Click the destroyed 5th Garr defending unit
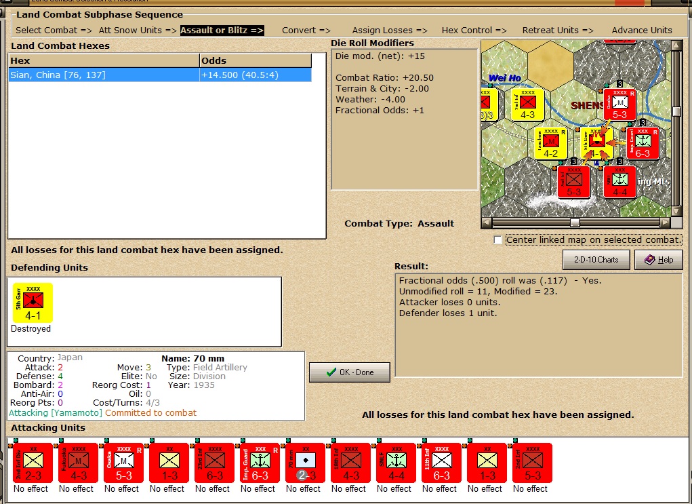Screen dimensions: 692x504 [x=33, y=303]
